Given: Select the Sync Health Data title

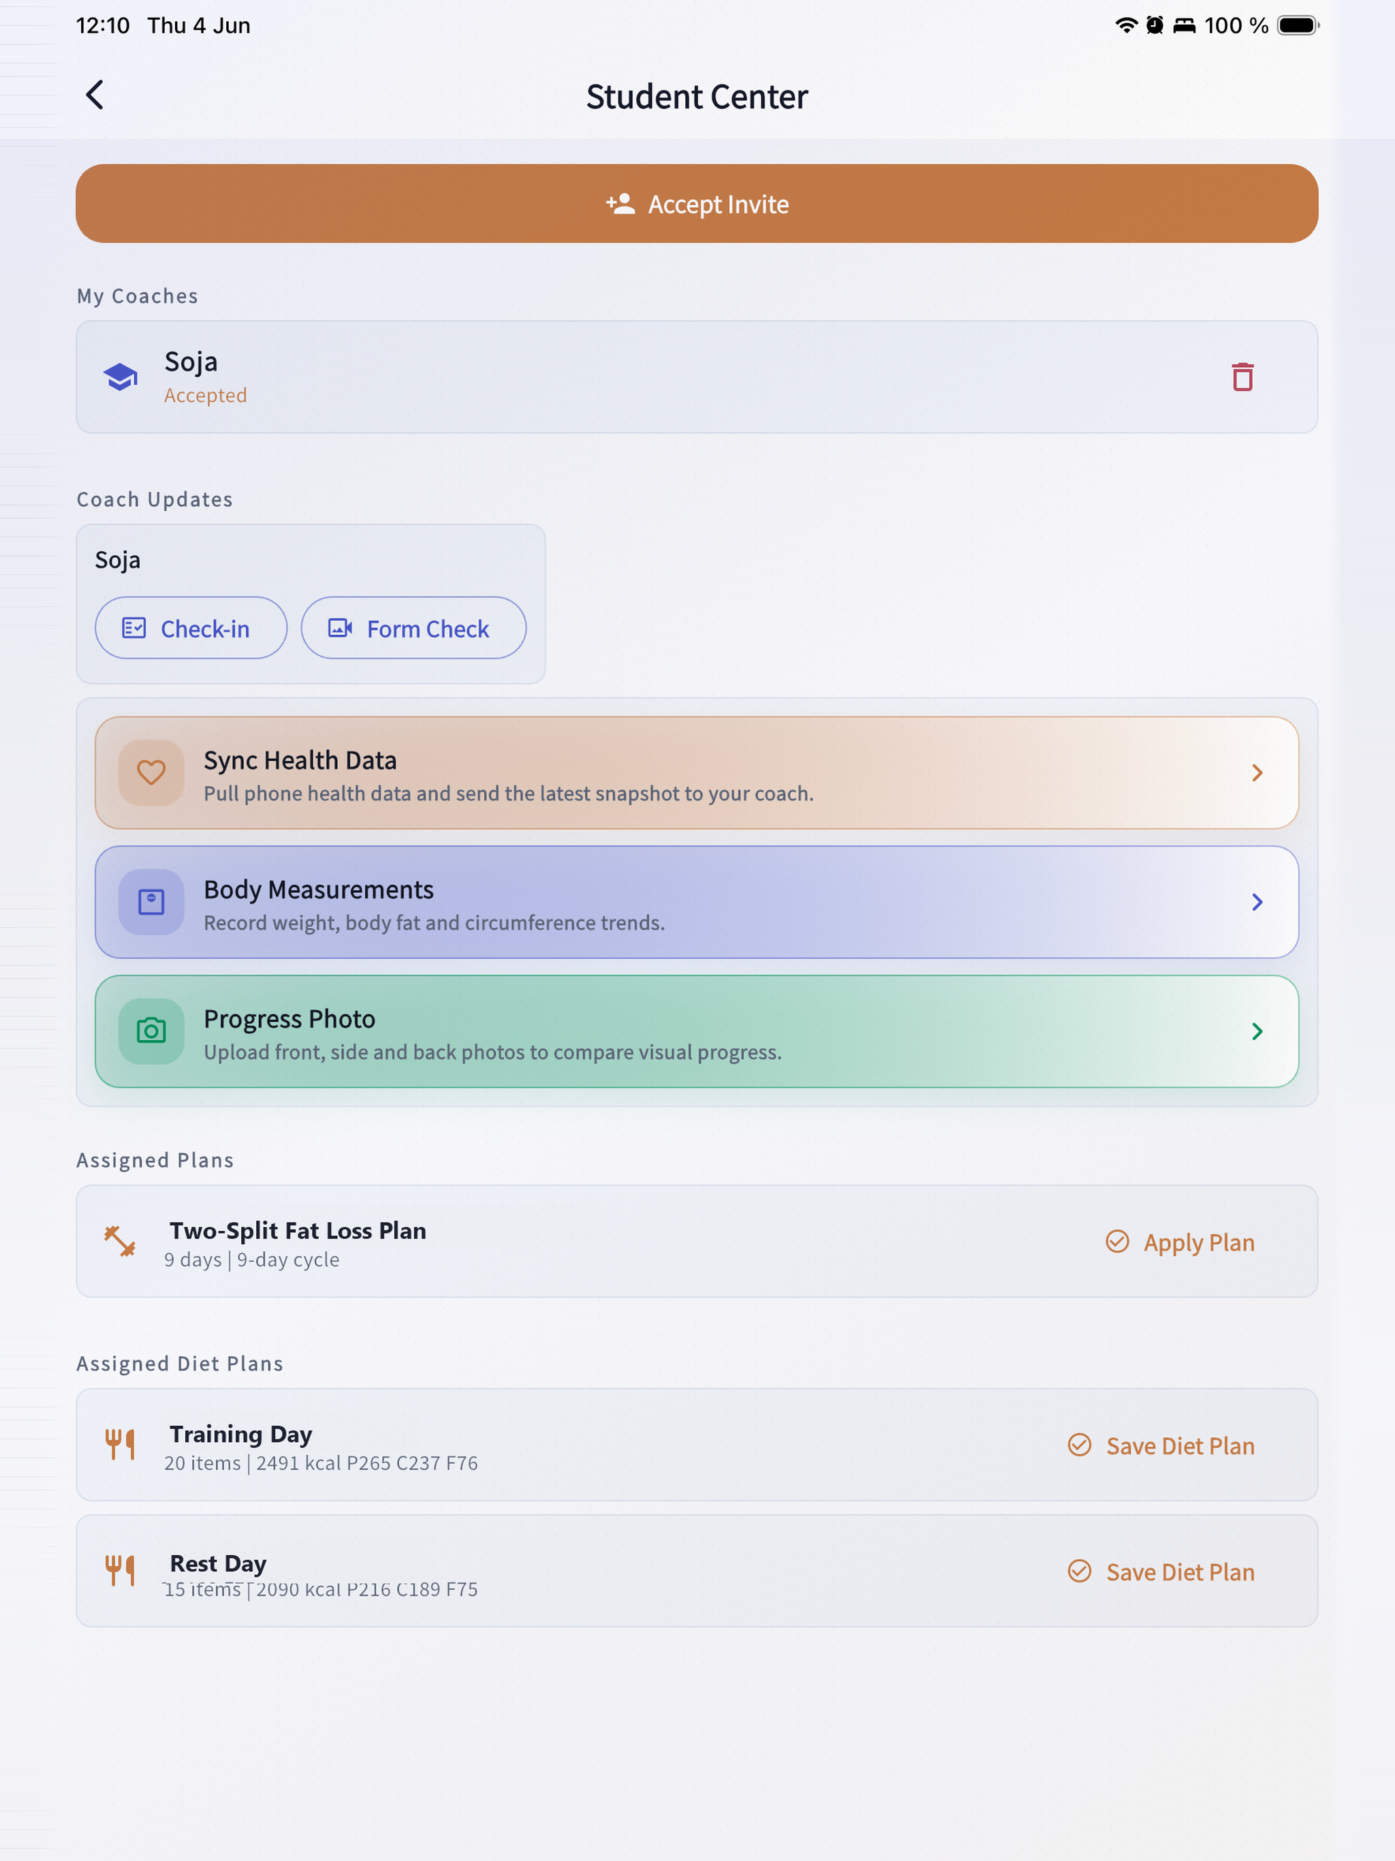Looking at the screenshot, I should [300, 760].
